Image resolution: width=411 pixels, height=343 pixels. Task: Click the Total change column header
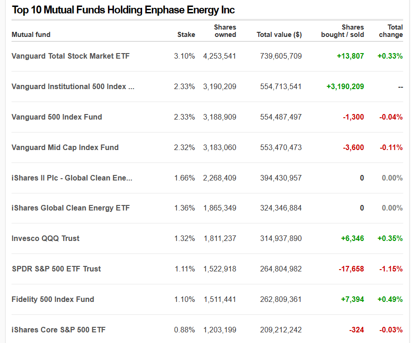391,31
